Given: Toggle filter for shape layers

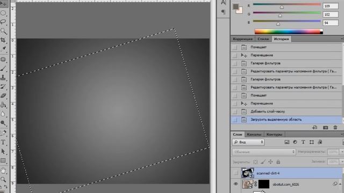Looking at the screenshot, I should tap(312, 142).
